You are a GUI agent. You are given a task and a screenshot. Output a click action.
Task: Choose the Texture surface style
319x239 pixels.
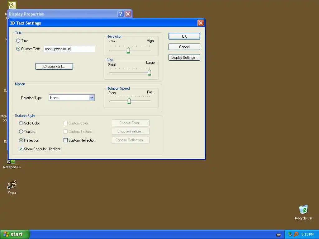[21, 132]
